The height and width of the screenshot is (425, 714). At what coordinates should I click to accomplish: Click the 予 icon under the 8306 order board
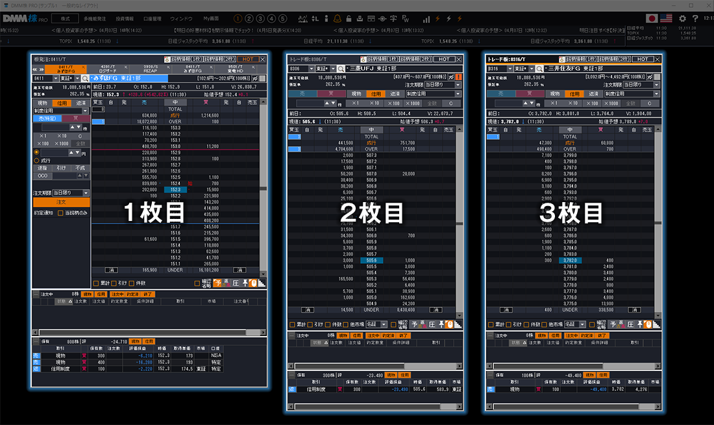click(x=414, y=324)
